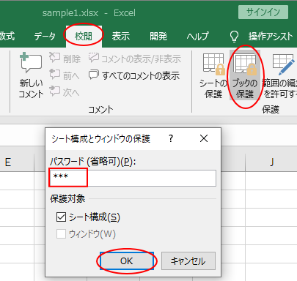Screen dimensions: 297x281
Task: Open the 表示 ribbon tab
Action: [x=121, y=37]
